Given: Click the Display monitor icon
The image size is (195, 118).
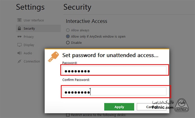Looking at the screenshot, I should [19, 45].
